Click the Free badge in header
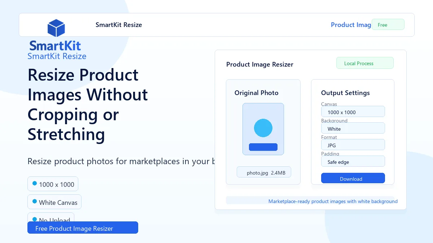Screen dimensions: 433x243 (388, 24)
